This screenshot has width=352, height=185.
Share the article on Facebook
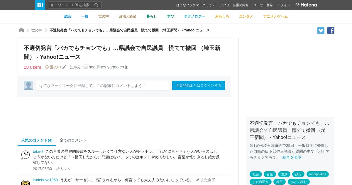(331, 31)
